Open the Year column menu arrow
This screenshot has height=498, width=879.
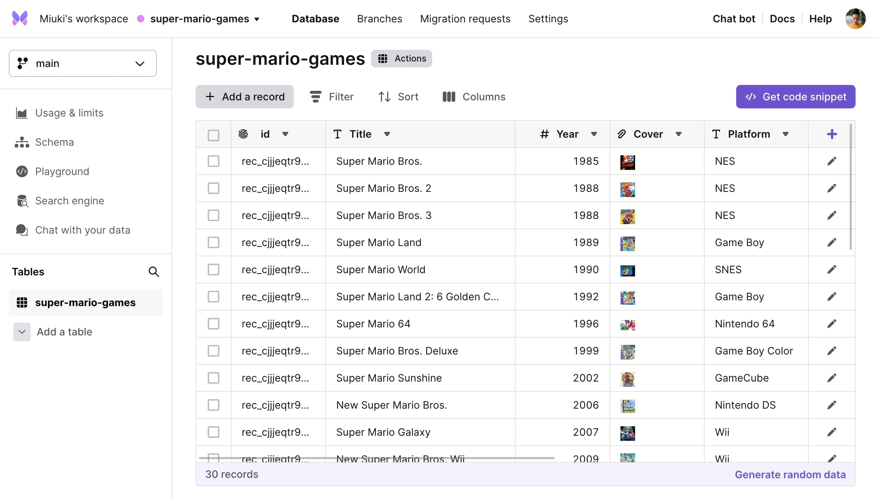coord(594,134)
